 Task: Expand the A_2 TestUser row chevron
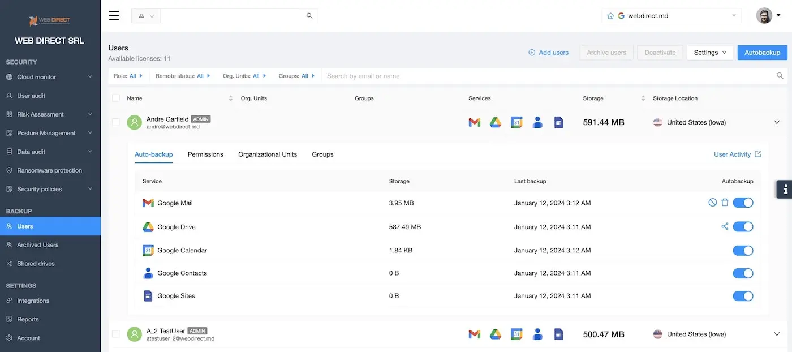pyautogui.click(x=777, y=334)
